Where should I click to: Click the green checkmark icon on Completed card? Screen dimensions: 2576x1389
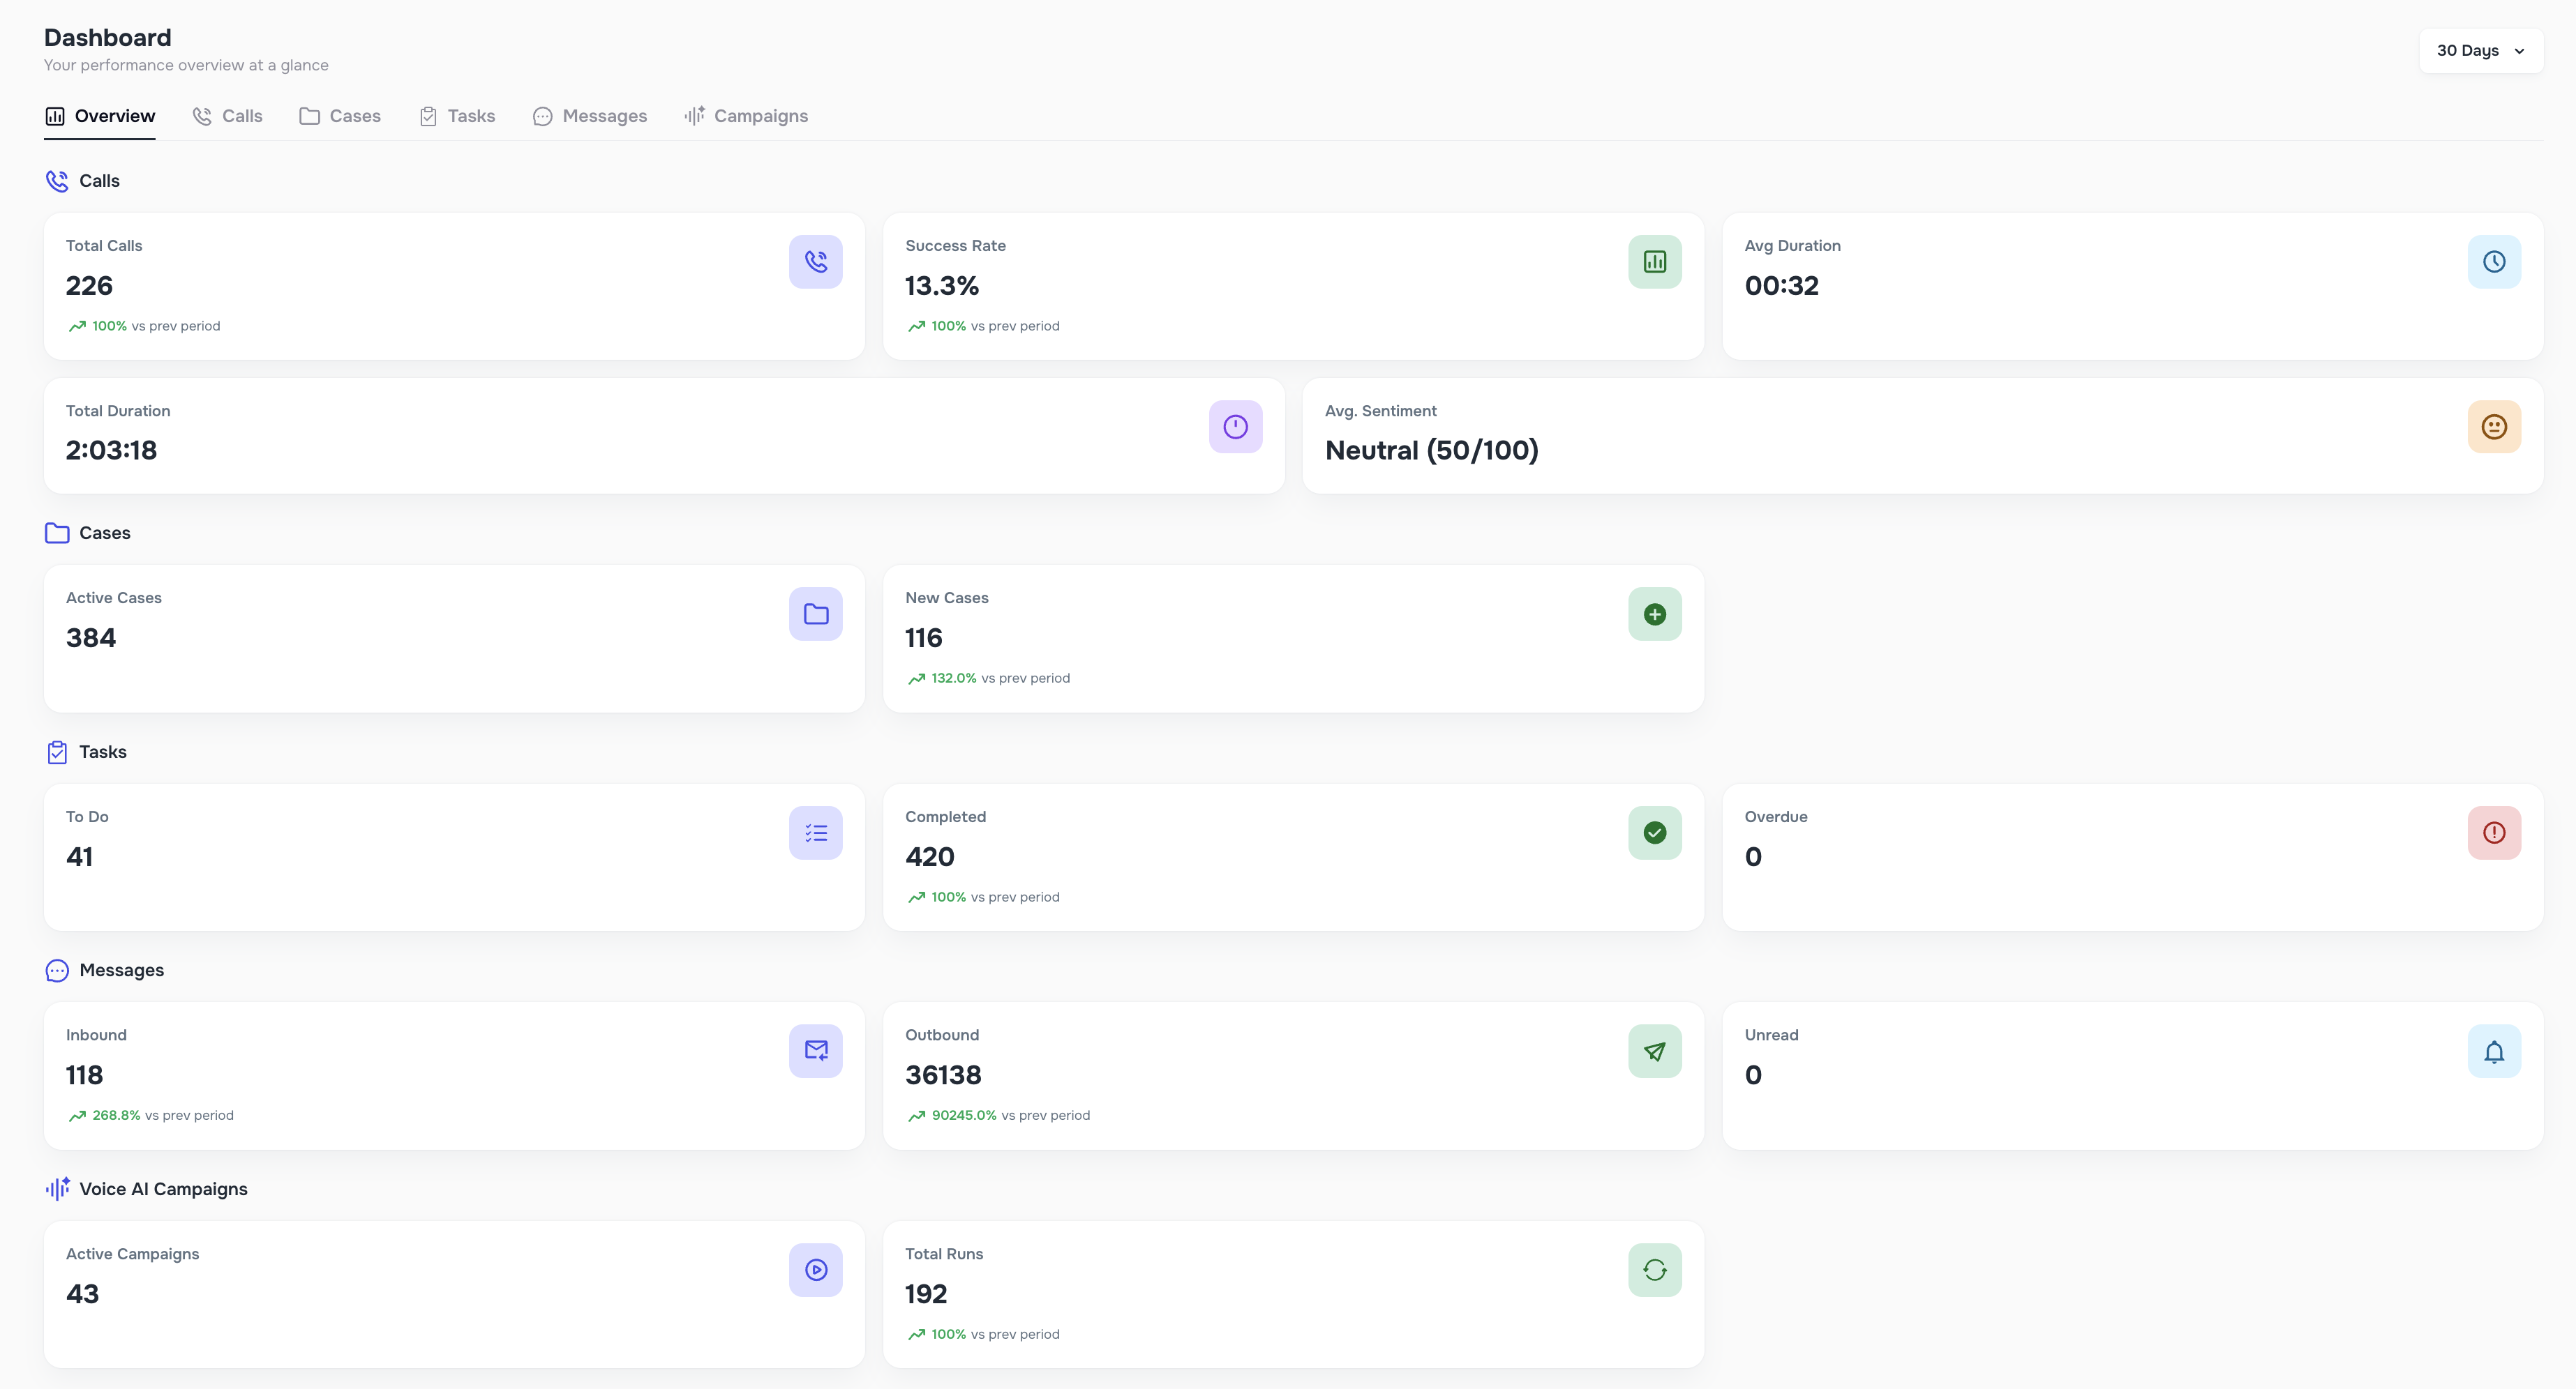coord(1654,833)
